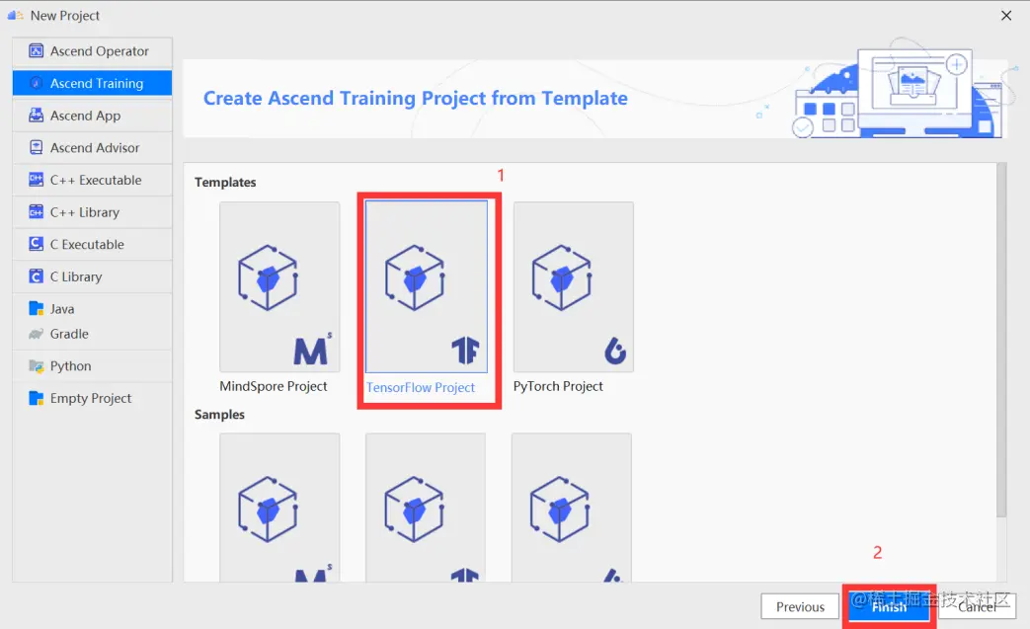Close the New Project dialog
This screenshot has width=1030, height=629.
[x=1005, y=15]
